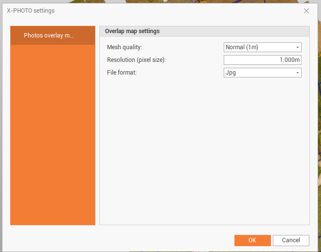Image resolution: width=321 pixels, height=252 pixels.
Task: Close the X-PHOTO settings dialog
Action: point(306,11)
